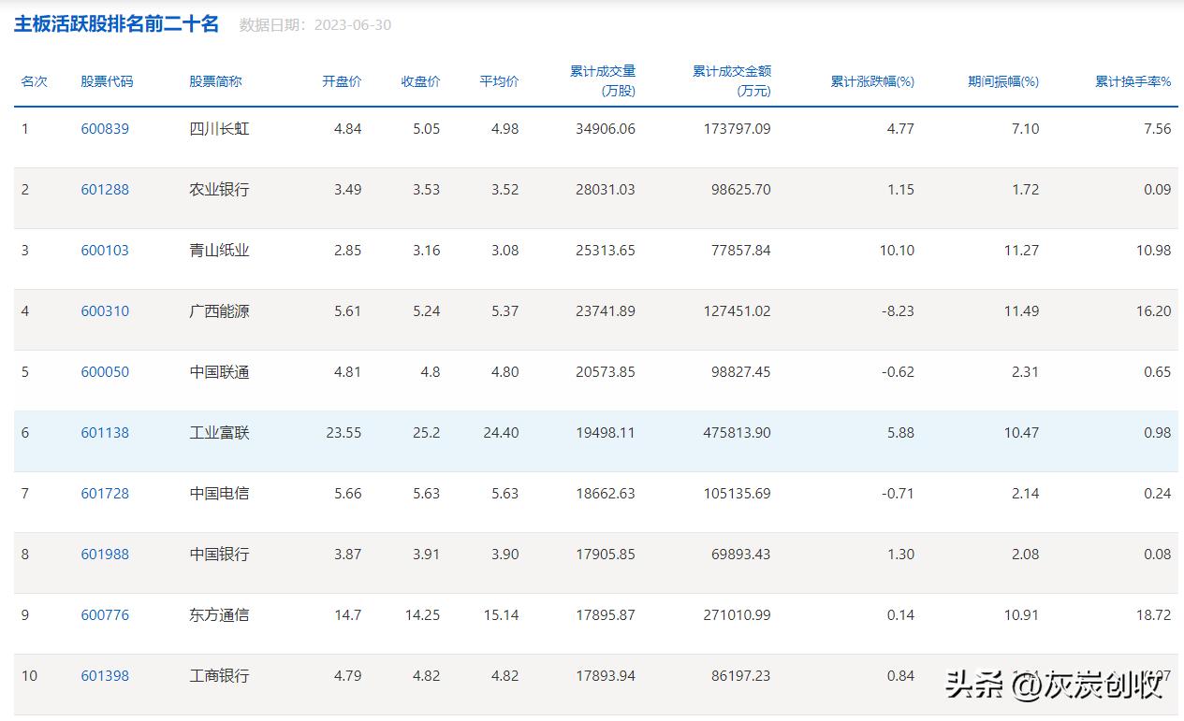The image size is (1184, 721).
Task: Click amplitude value 11.27
Action: pyautogui.click(x=1022, y=251)
